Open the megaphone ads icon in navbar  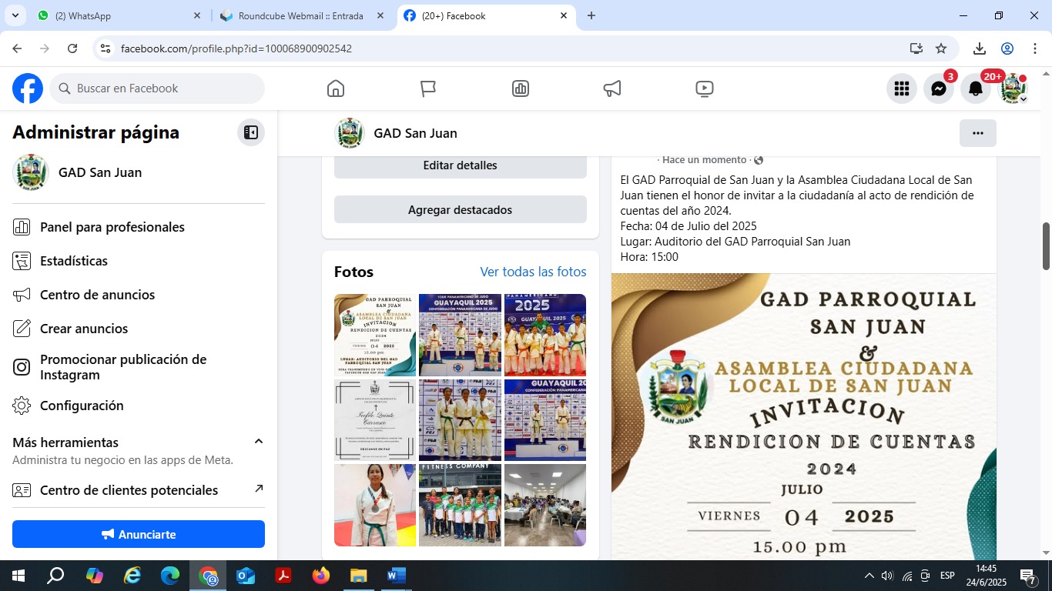click(x=612, y=88)
